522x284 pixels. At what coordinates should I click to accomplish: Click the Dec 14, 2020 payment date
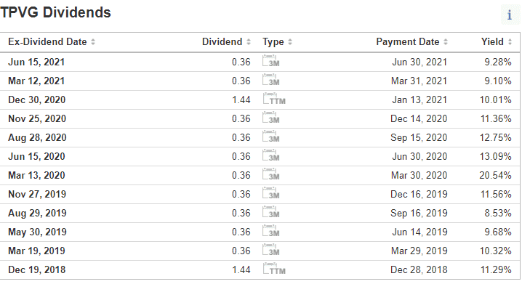(419, 119)
